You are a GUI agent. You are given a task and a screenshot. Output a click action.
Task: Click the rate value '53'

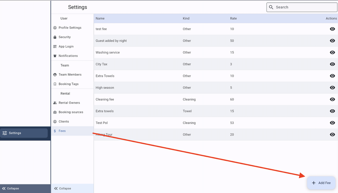click(232, 123)
